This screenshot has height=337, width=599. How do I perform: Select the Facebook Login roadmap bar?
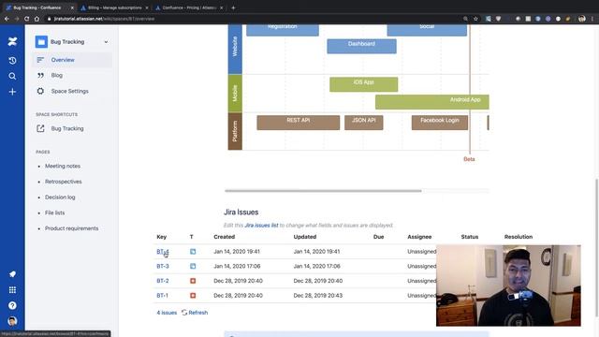440,123
